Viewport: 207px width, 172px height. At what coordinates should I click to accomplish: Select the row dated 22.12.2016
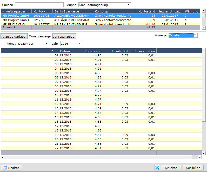coord(101,148)
